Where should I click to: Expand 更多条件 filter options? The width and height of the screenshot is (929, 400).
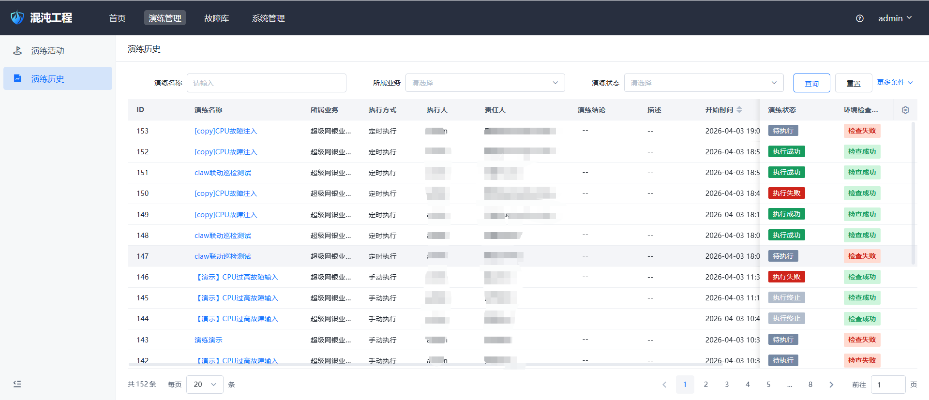point(895,83)
